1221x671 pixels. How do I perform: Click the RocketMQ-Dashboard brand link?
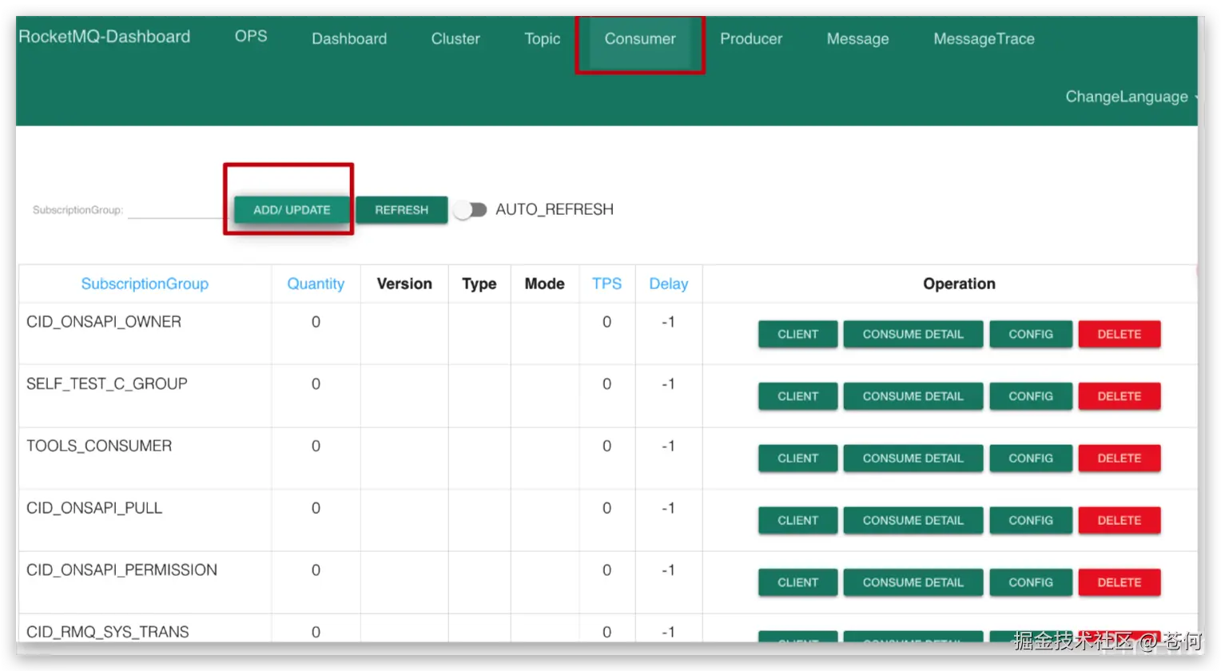(x=105, y=37)
